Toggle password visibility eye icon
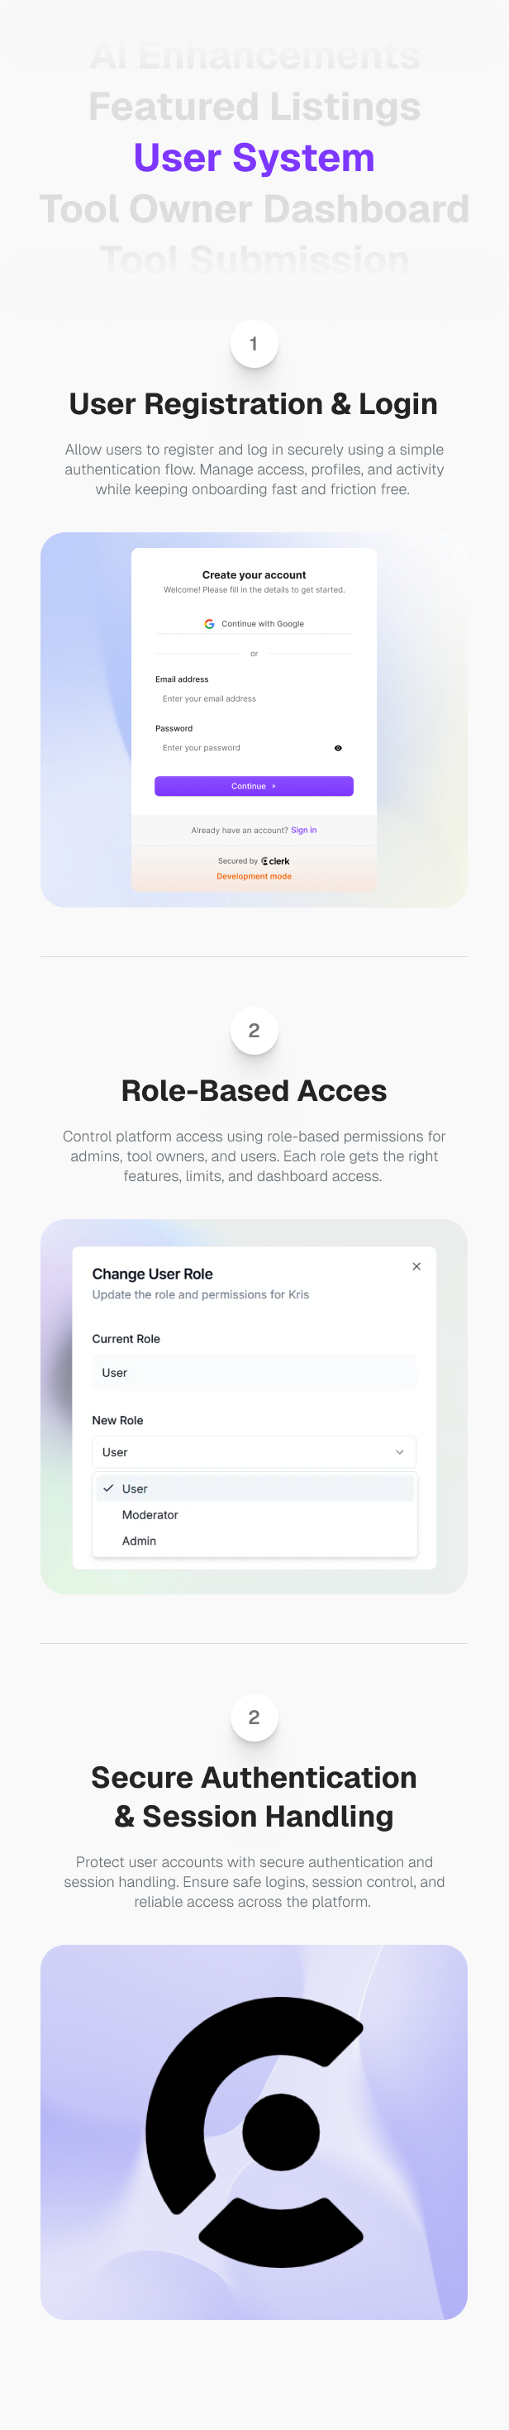509x2430 pixels. pyautogui.click(x=339, y=748)
